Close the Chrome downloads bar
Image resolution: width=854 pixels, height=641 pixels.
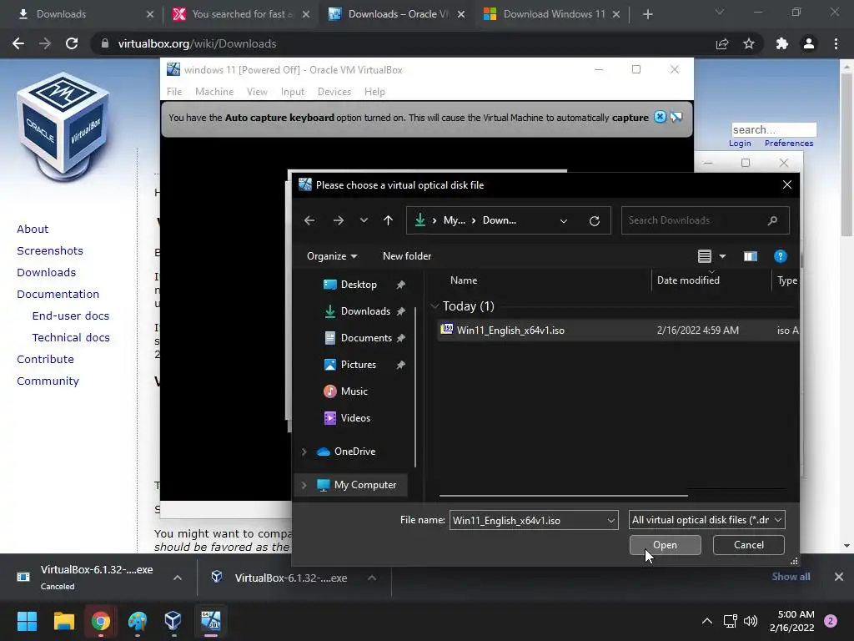pos(839,577)
